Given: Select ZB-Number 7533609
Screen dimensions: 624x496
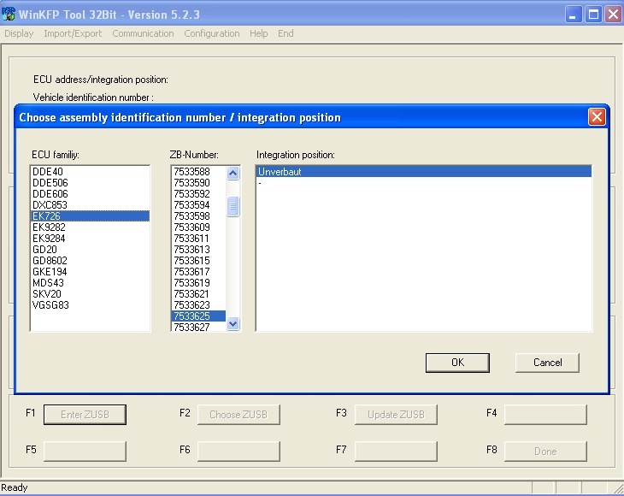Looking at the screenshot, I should coord(198,227).
